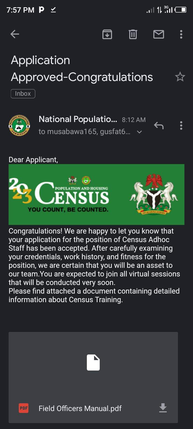Screen dimensions: 193x429
Task: Tap the red PDF file type icon
Action: pyautogui.click(x=24, y=408)
